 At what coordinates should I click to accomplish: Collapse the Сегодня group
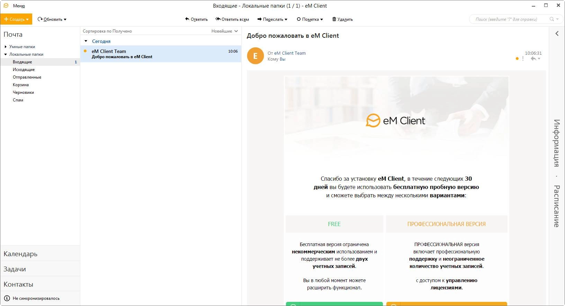(86, 41)
